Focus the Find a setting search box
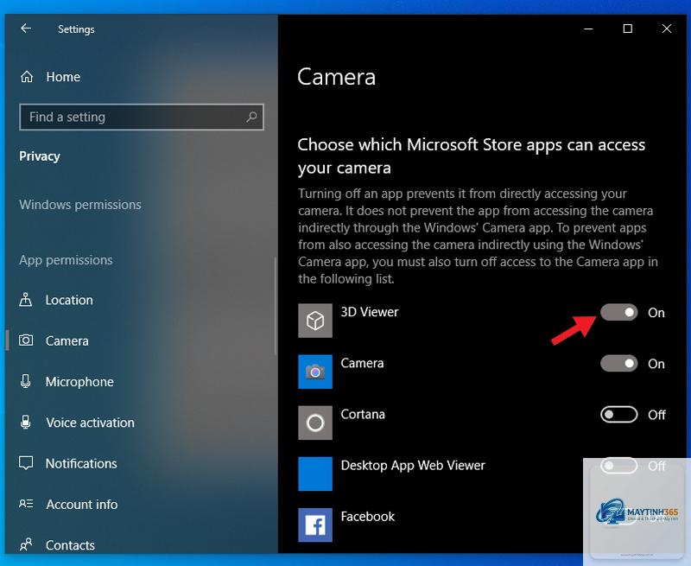The width and height of the screenshot is (691, 566). (142, 117)
